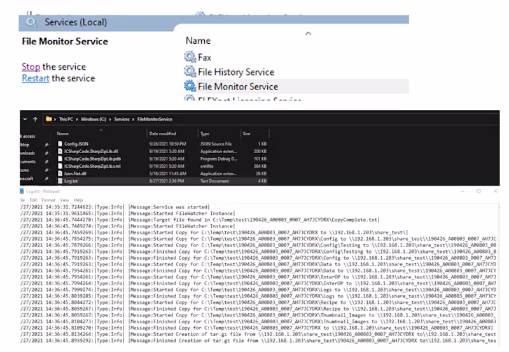Image resolution: width=509 pixels, height=352 pixels.
Task: Click the pin icon beside Pictures
Action: click(x=46, y=170)
